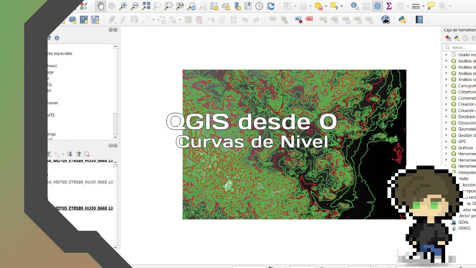Open Show Bookmarks icon
The height and width of the screenshot is (268, 476).
pyautogui.click(x=248, y=6)
